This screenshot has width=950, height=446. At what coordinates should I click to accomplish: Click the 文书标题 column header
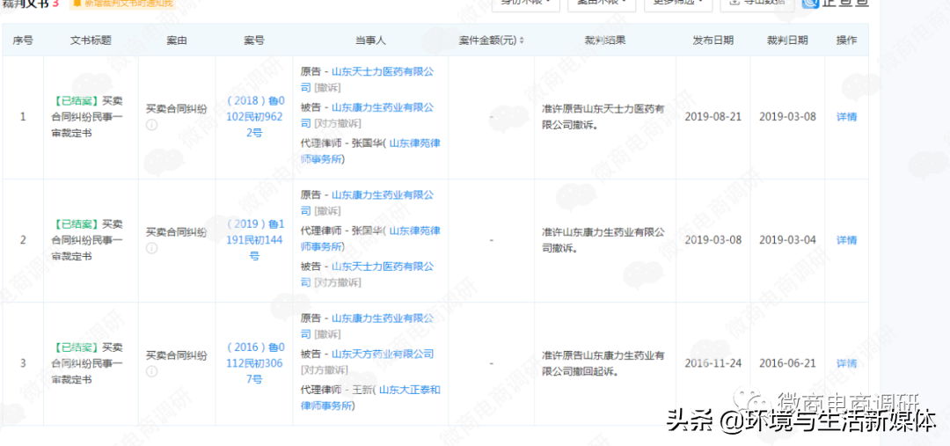tap(91, 40)
